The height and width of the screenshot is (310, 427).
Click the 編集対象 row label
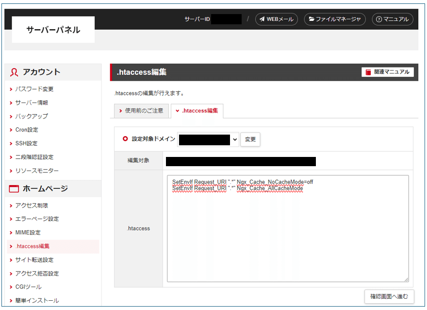pos(138,160)
